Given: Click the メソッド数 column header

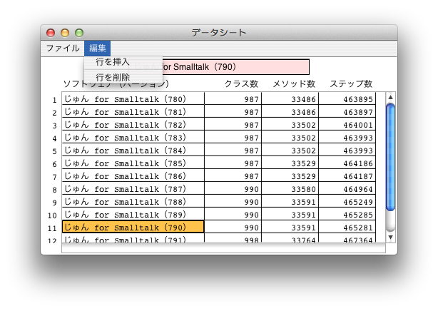Looking at the screenshot, I should pos(294,83).
